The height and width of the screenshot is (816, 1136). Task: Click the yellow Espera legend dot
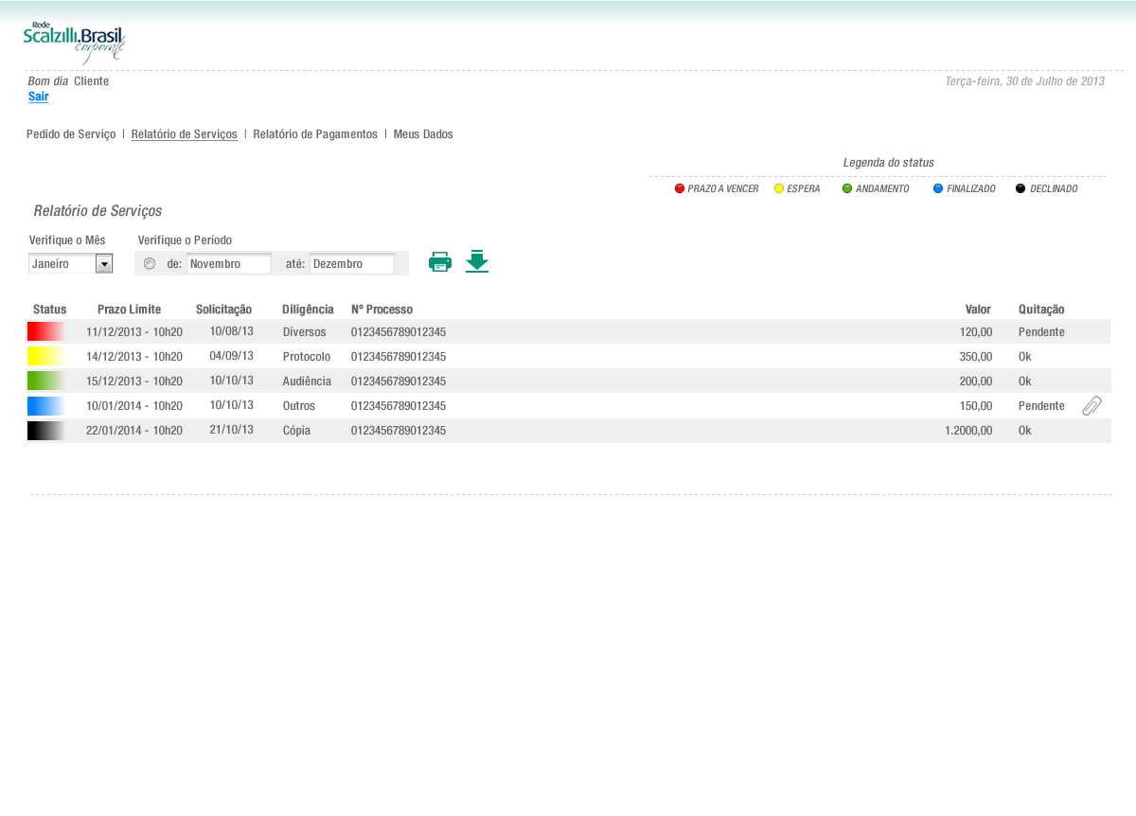(779, 188)
